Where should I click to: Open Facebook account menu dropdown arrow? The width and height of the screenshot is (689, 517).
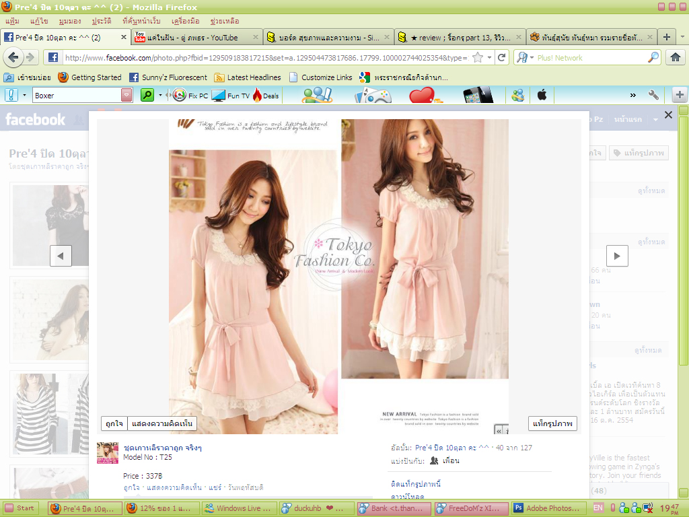(x=655, y=120)
